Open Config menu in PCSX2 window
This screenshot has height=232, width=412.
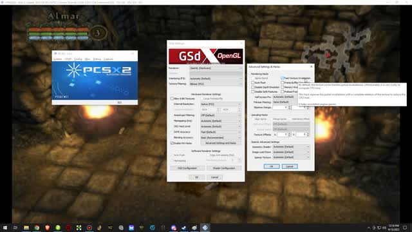click(78, 59)
